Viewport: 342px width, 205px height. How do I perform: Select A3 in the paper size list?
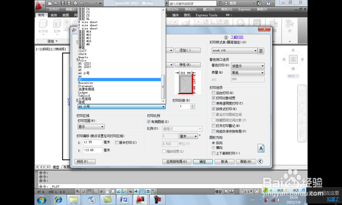pyautogui.click(x=119, y=80)
